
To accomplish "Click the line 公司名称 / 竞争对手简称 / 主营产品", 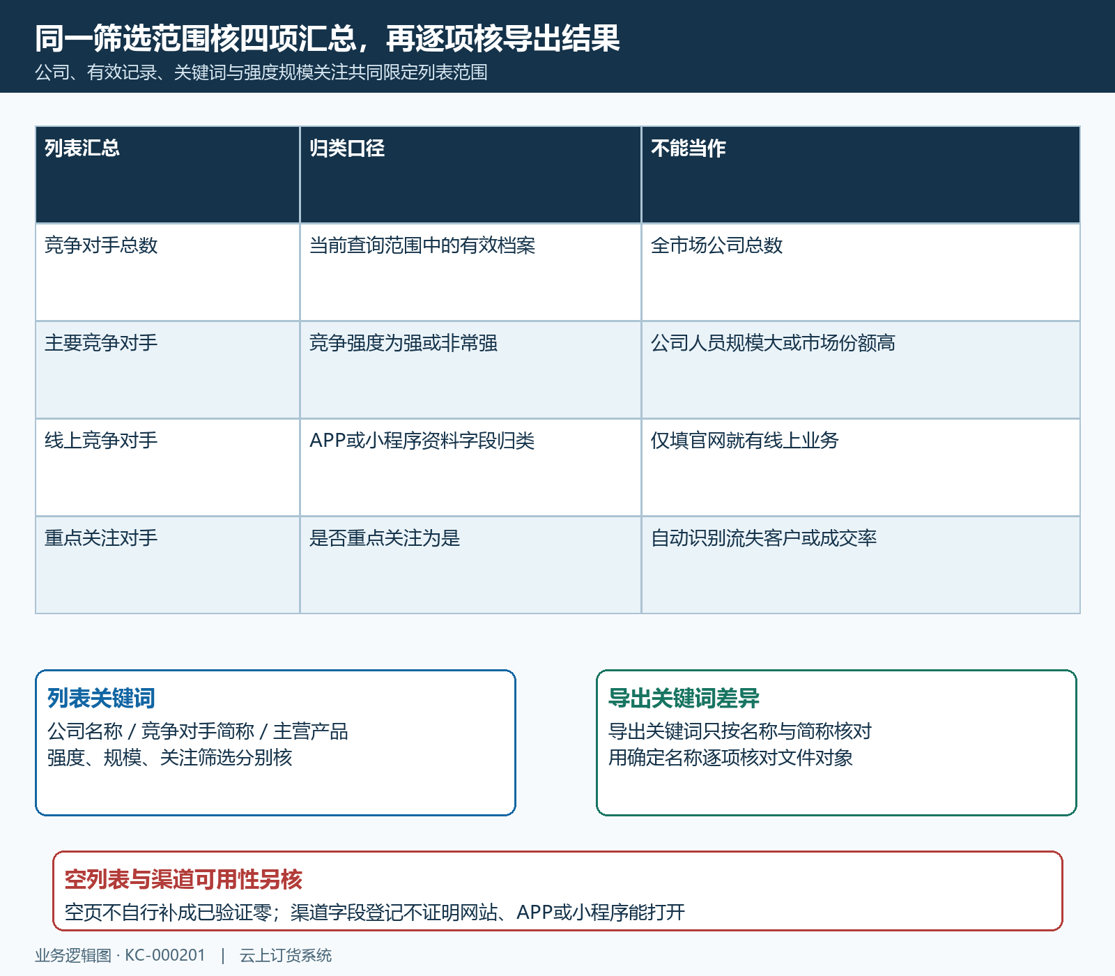I will point(197,731).
